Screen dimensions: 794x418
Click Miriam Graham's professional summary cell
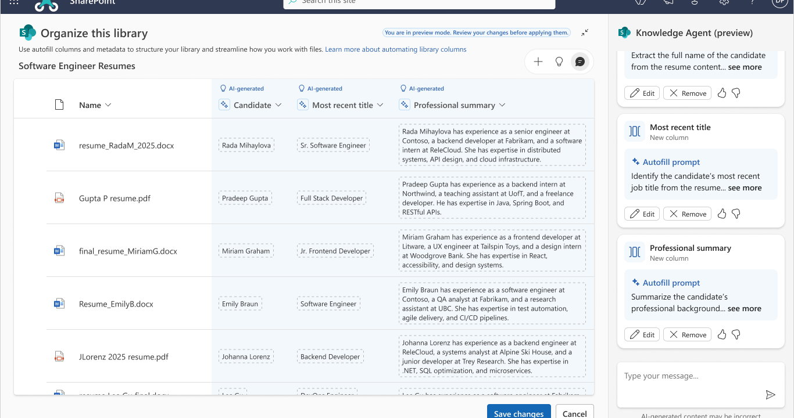coord(492,251)
